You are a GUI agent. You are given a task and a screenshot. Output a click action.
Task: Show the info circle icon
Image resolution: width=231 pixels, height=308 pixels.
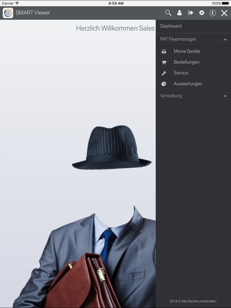tap(213, 13)
